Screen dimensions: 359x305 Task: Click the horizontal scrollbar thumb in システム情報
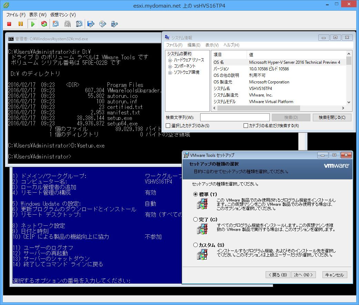[x=259, y=108]
